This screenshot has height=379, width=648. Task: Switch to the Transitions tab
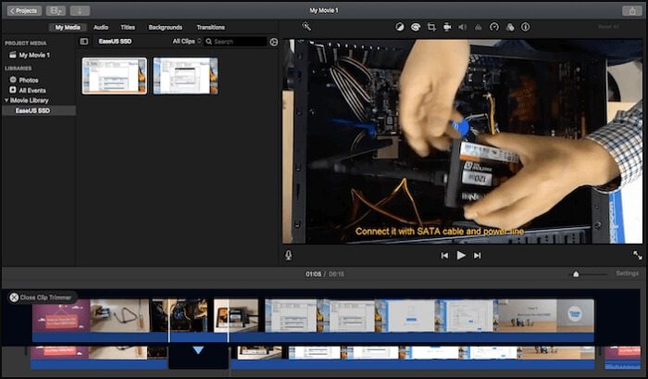point(210,27)
